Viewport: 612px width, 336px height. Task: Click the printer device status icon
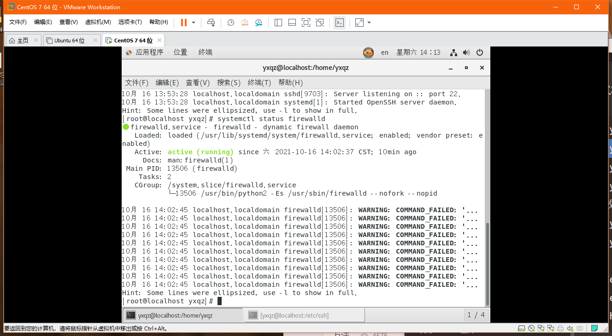point(560,329)
